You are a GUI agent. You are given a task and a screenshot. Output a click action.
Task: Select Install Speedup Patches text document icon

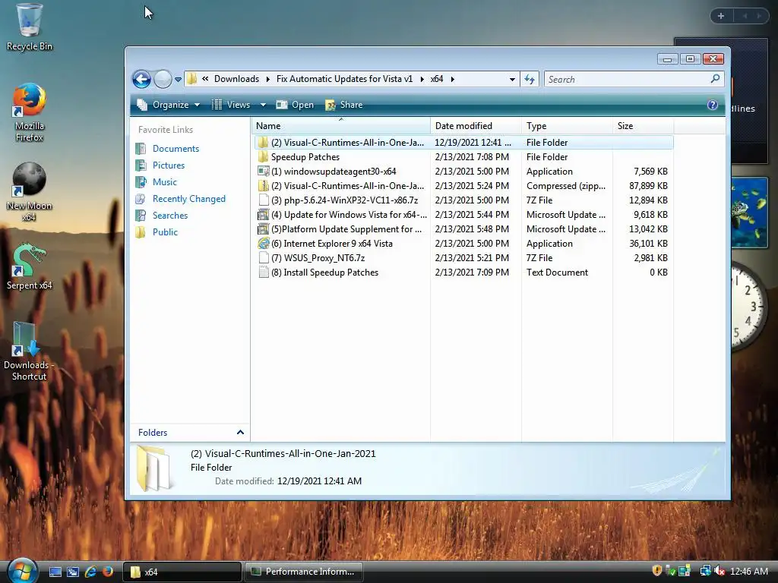point(264,273)
